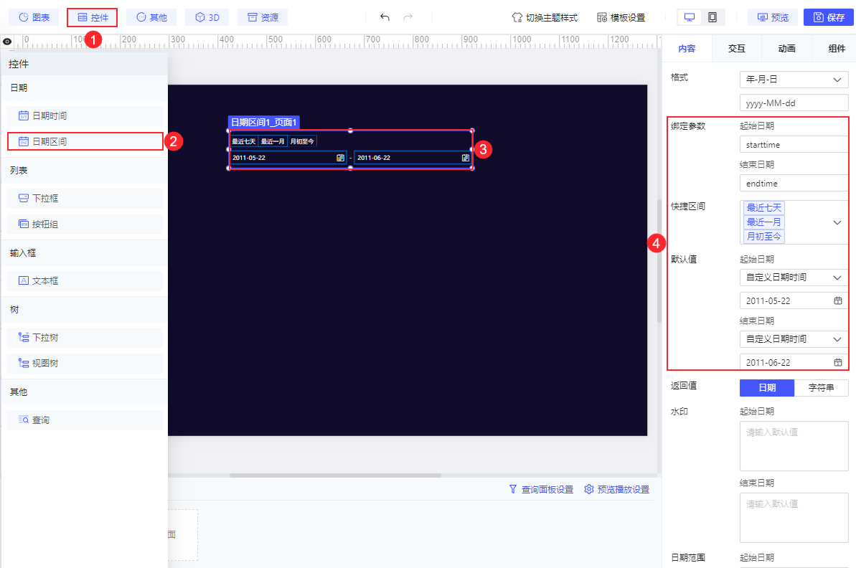Click the vertical canvas scrollbar
Viewport: 856px width, 568px height.
click(x=659, y=261)
